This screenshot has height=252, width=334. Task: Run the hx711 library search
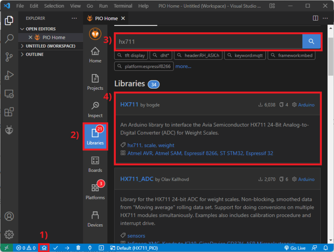click(x=311, y=41)
